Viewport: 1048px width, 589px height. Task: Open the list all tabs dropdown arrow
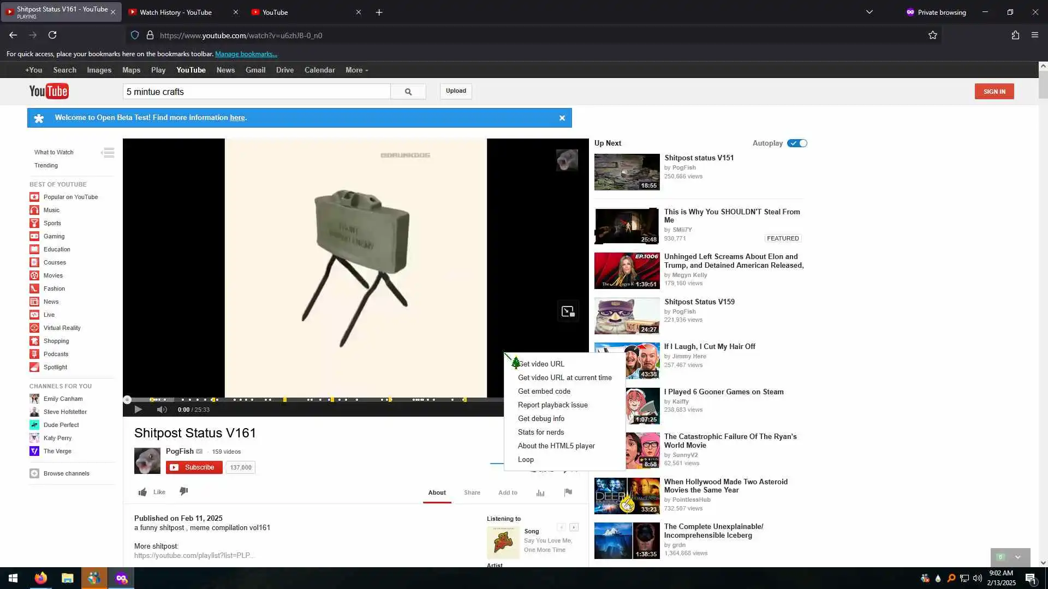coord(870,12)
